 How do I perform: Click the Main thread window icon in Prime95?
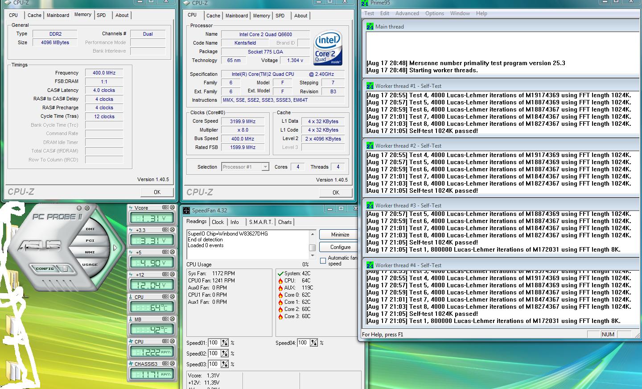click(370, 26)
